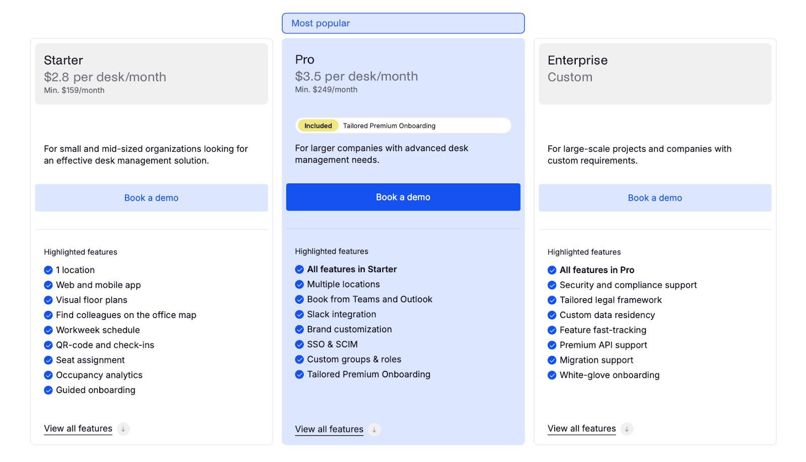Open View all features link in Enterprise card
This screenshot has height=462, width=806.
click(x=582, y=429)
